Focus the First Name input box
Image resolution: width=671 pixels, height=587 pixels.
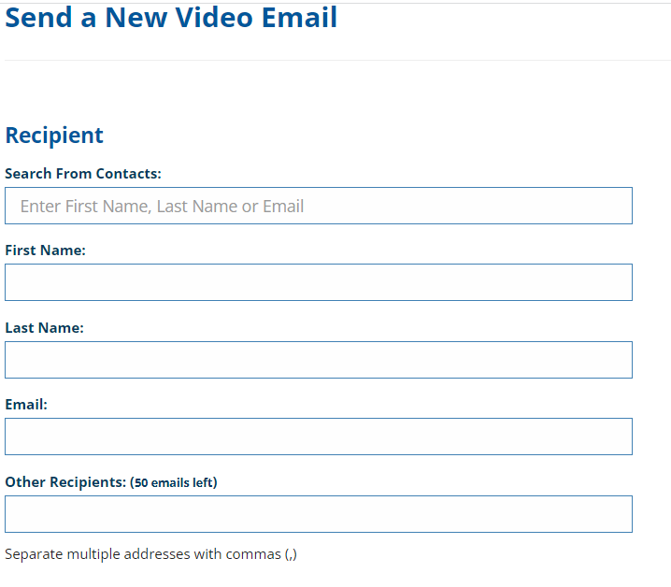pos(319,282)
